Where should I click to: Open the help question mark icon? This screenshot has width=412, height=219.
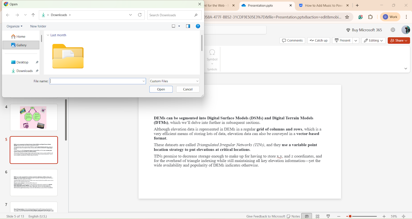pyautogui.click(x=198, y=26)
